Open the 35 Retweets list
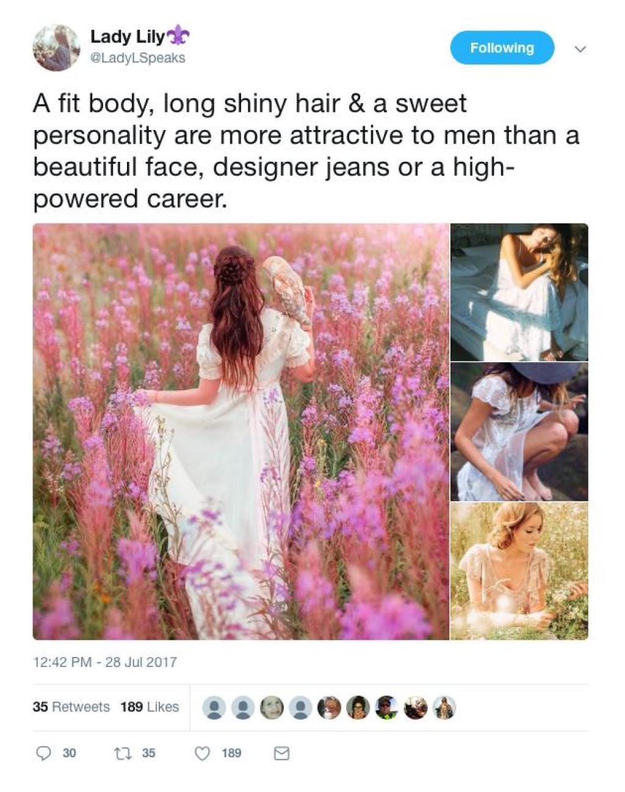Screen dimensions: 625x792 tap(71, 707)
